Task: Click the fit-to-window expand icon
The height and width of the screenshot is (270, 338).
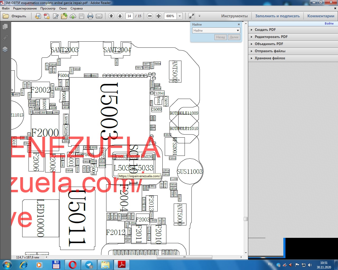Action: (x=192, y=16)
